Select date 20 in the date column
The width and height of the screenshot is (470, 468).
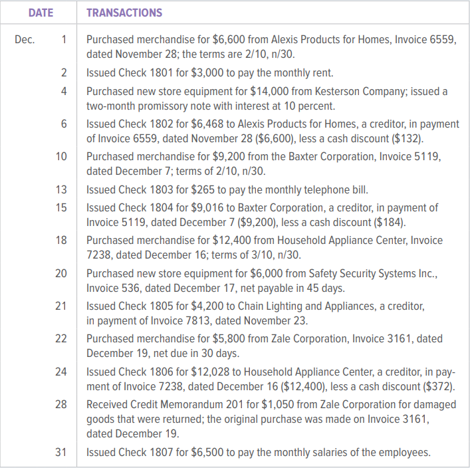61,273
